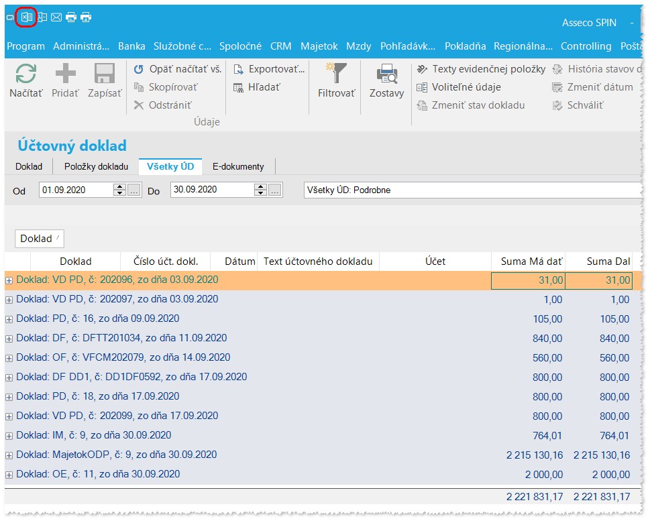652x523 pixels.
Task: Reload data with the Načítať button
Action: pyautogui.click(x=25, y=81)
